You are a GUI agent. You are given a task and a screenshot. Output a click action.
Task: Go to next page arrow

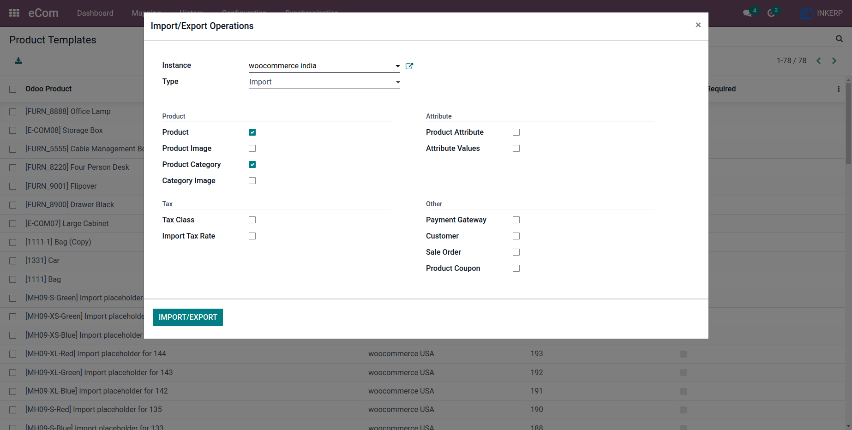pyautogui.click(x=834, y=60)
